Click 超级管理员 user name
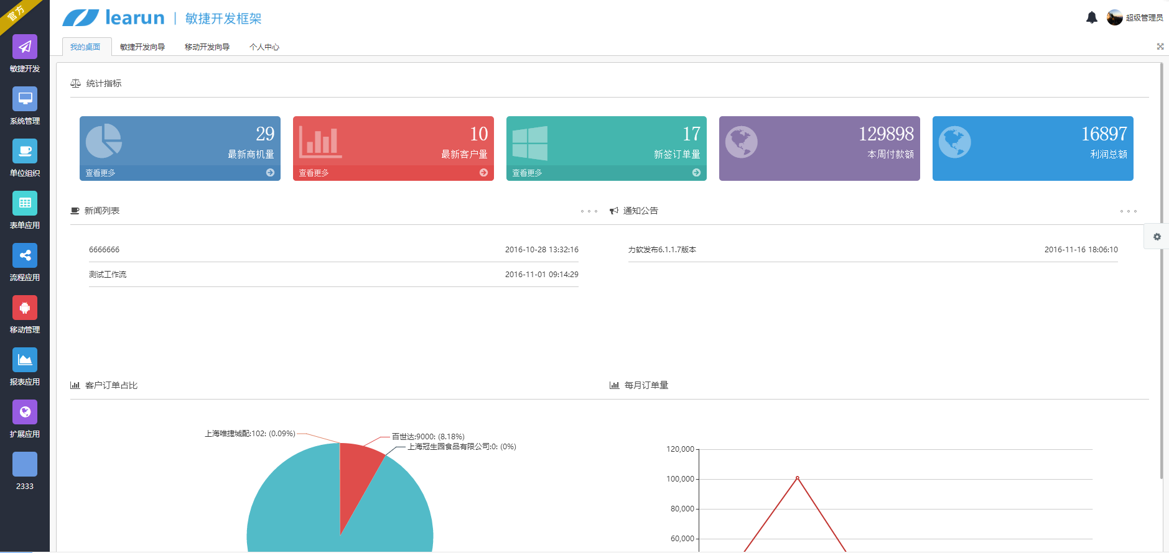Viewport: 1169px width, 553px height. 1144,18
